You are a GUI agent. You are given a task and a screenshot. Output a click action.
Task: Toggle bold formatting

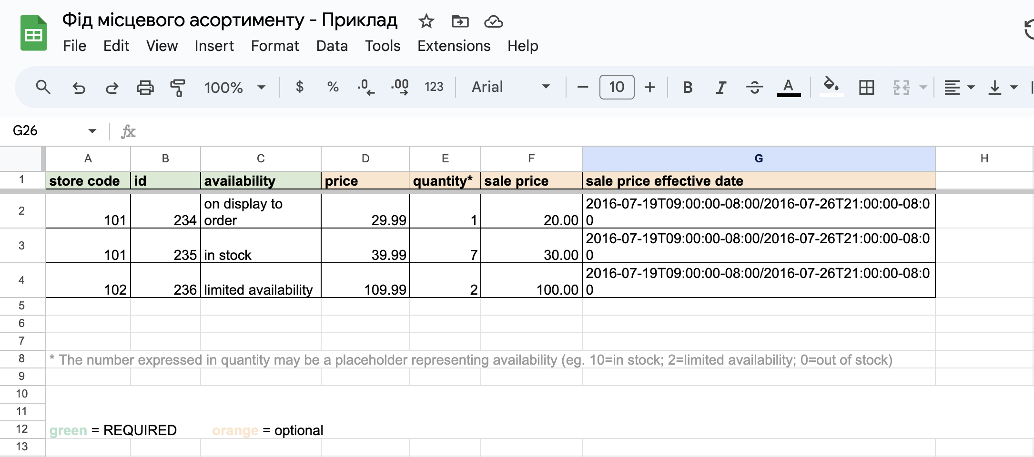click(x=688, y=87)
